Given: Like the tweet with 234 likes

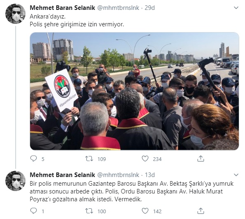Looking at the screenshot, I should coord(145,159).
